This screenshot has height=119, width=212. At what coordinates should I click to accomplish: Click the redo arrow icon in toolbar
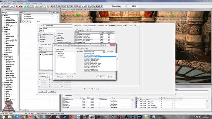click(x=13, y=6)
